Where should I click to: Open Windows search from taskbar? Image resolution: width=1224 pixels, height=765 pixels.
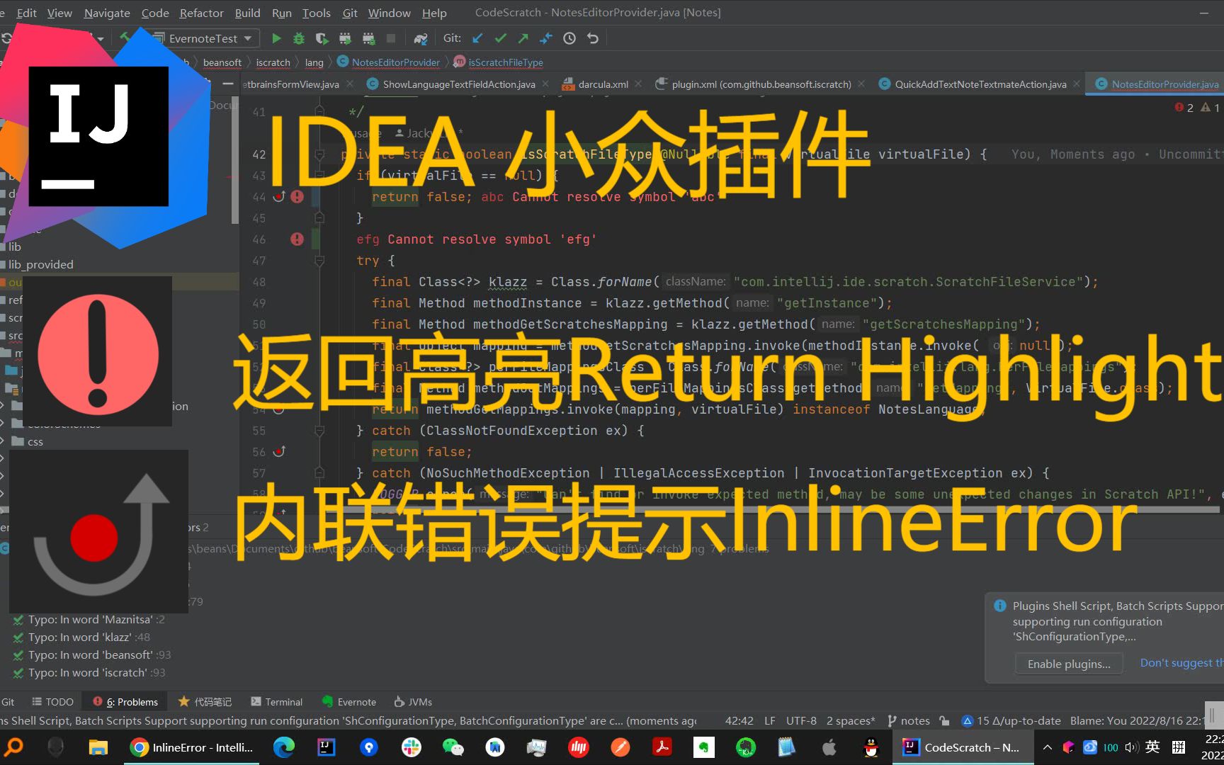pos(14,747)
